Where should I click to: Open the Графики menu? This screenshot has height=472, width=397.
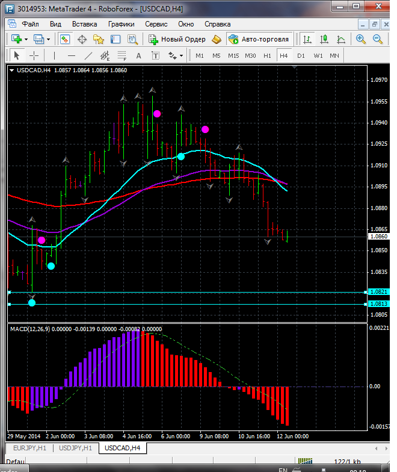tap(121, 24)
